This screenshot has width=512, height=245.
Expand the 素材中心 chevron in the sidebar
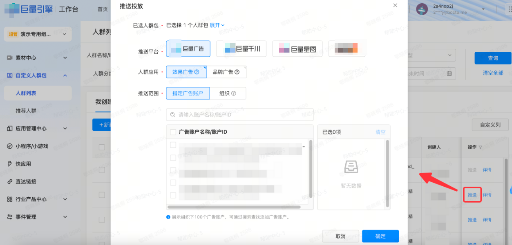coord(65,58)
